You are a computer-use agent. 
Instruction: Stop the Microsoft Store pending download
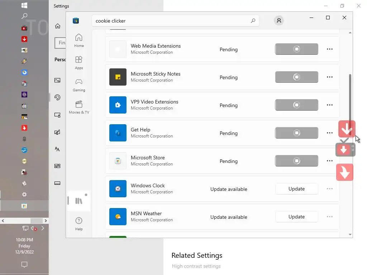pos(296,161)
